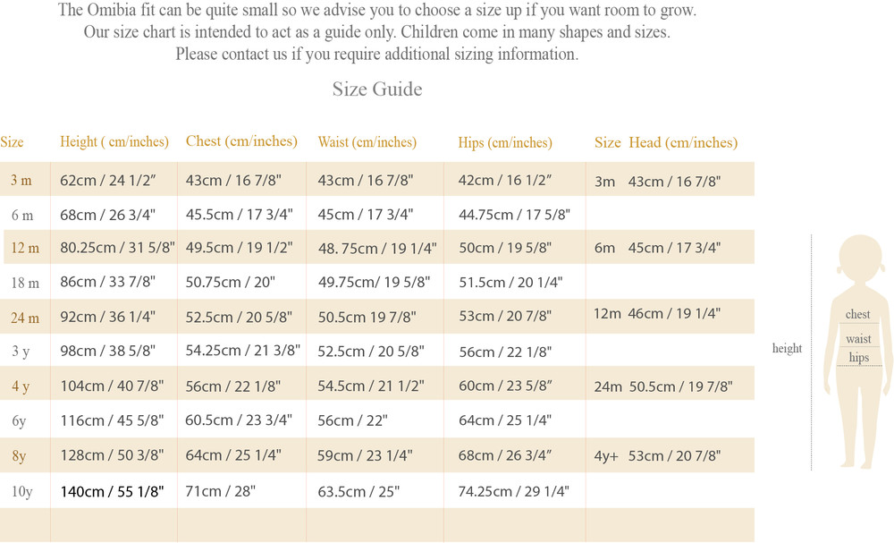Select the Hips (cm/inches) column header

pyautogui.click(x=505, y=142)
